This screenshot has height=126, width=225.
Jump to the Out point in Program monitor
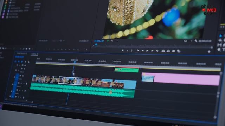click(x=157, y=51)
